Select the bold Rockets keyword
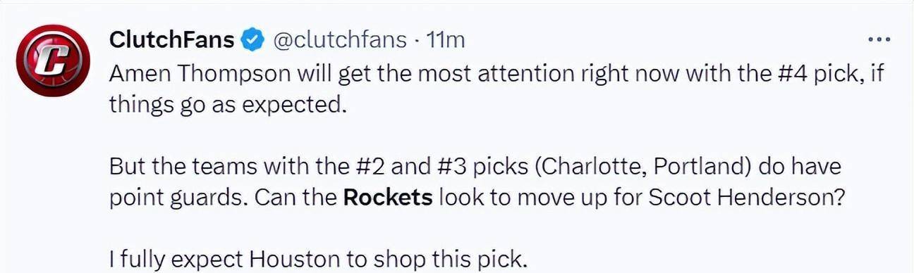Screen dimensions: 914x273 [x=387, y=198]
